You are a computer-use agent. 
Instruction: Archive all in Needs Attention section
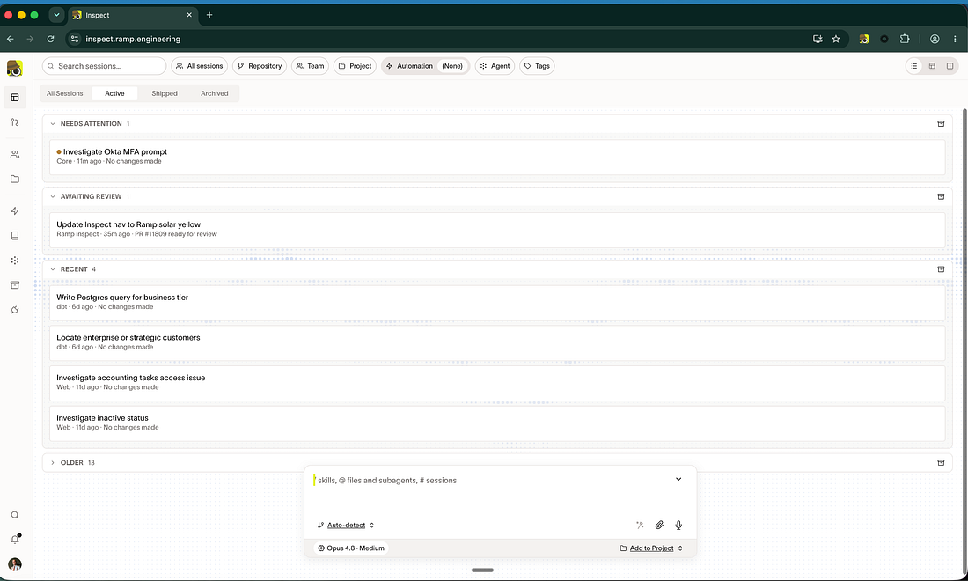click(x=941, y=123)
